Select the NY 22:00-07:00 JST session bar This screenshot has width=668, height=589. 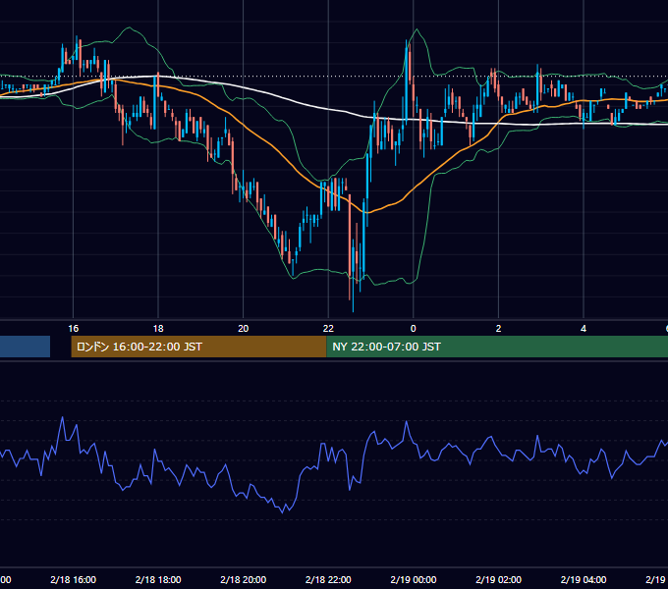(497, 347)
